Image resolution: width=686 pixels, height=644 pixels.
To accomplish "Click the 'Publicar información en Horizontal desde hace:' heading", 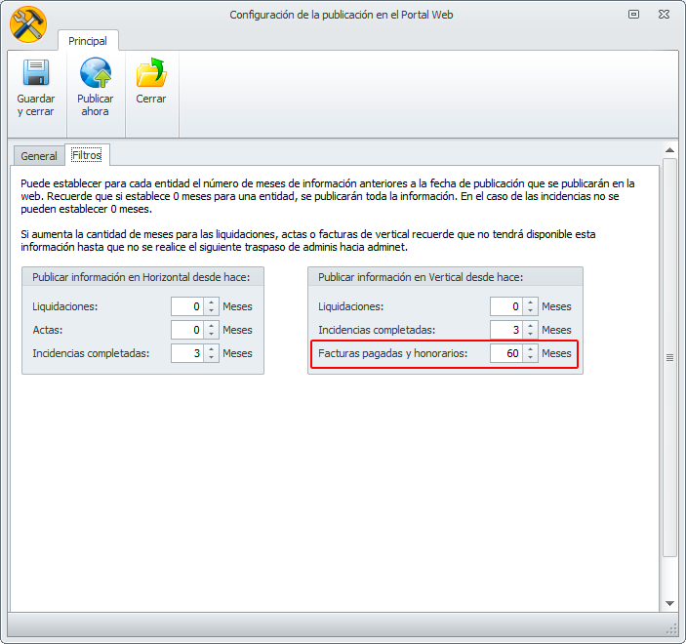I will pos(141,277).
